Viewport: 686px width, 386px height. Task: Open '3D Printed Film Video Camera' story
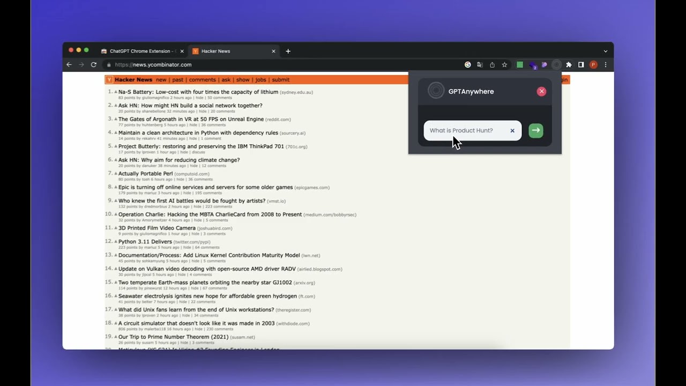pyautogui.click(x=157, y=228)
